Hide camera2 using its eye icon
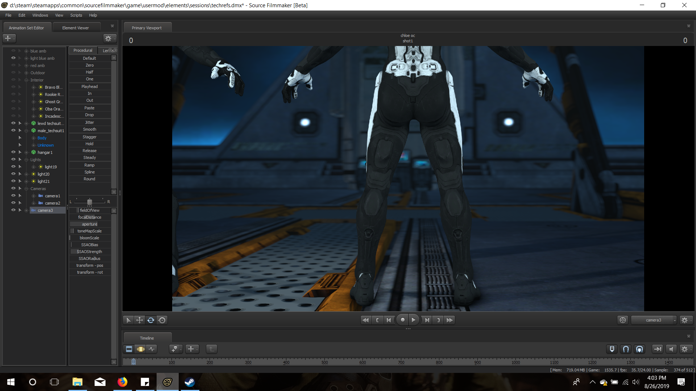 coord(13,203)
